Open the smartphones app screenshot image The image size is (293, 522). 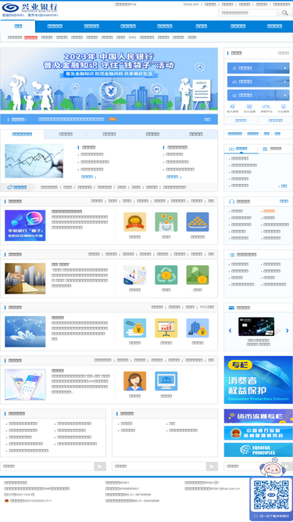25,385
